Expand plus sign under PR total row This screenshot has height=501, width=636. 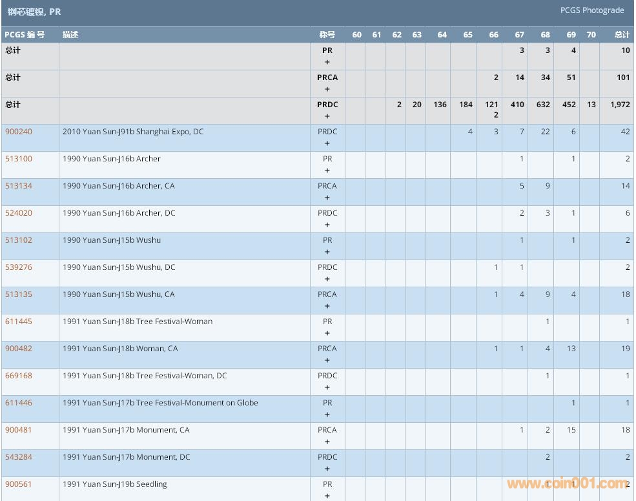pyautogui.click(x=327, y=63)
